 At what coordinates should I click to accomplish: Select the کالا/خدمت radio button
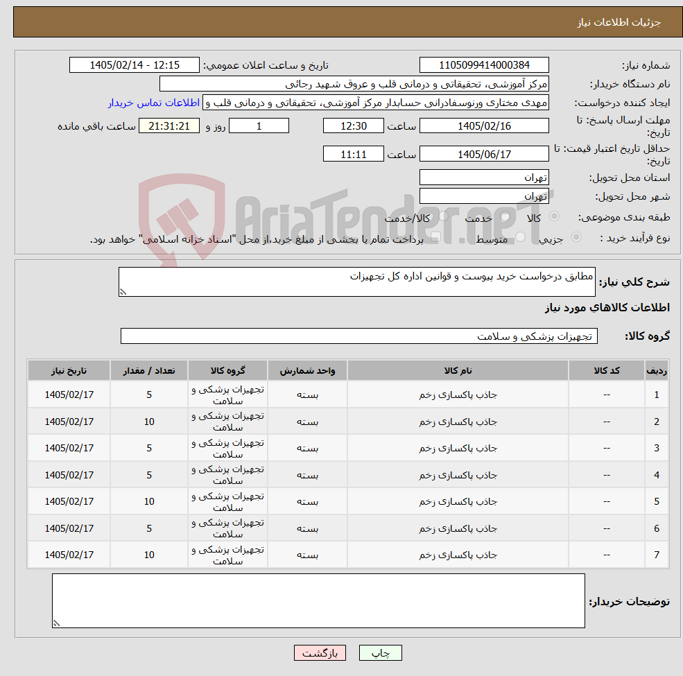coord(443,216)
